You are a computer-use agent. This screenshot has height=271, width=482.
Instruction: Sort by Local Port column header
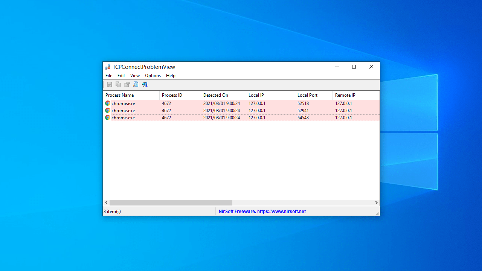coord(314,95)
